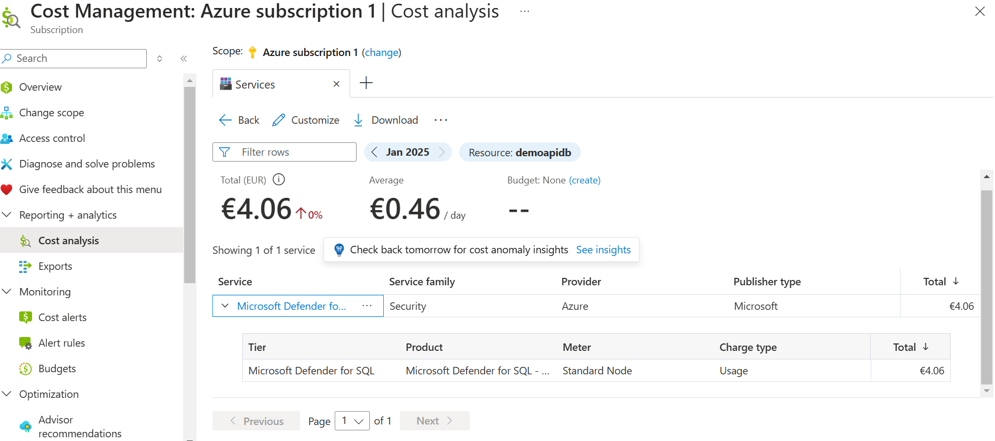Open Access control page
Viewport: 995px width, 441px height.
pos(52,138)
